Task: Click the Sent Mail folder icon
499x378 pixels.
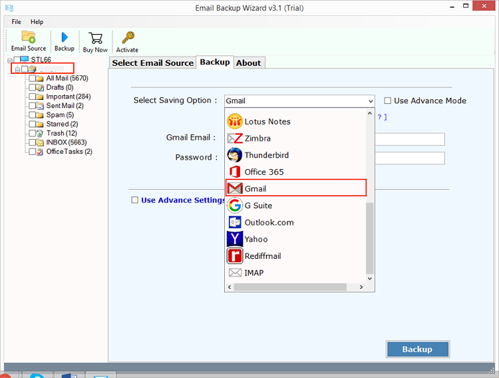Action: (x=40, y=106)
